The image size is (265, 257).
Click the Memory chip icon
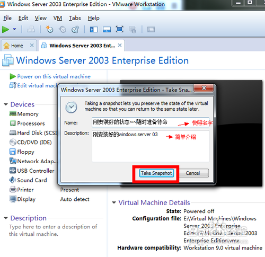pos(13,114)
